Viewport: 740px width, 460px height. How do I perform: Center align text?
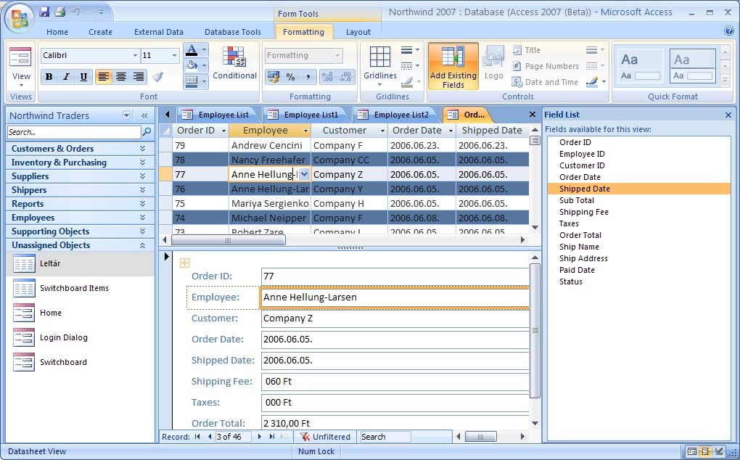pos(121,76)
